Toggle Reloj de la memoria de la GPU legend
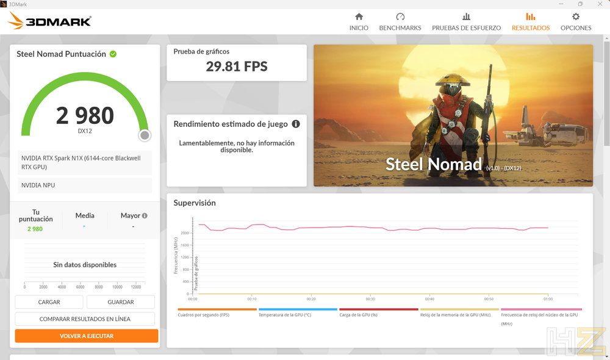610x360 pixels. 459,312
